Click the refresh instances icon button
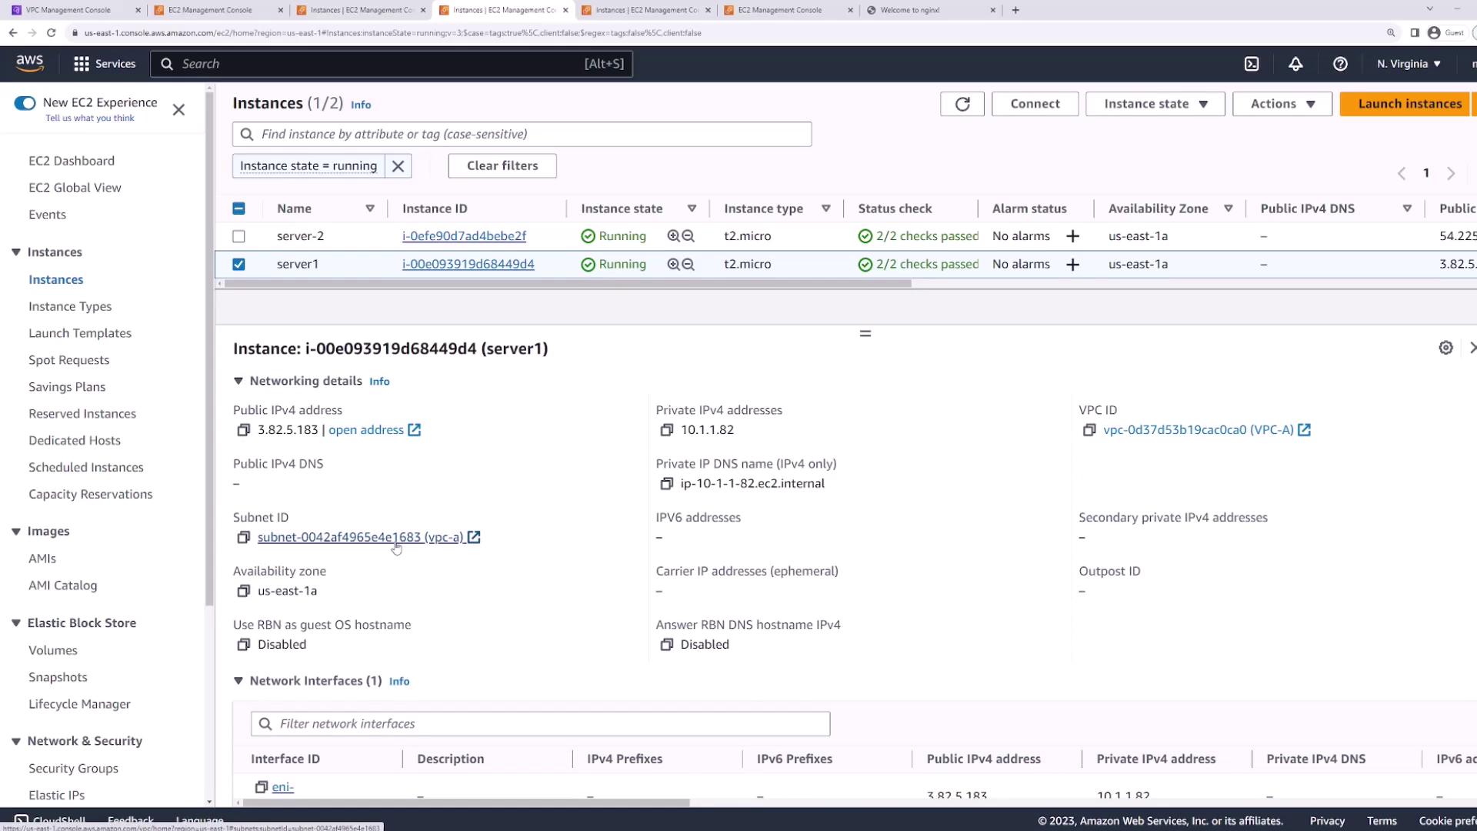This screenshot has height=831, width=1477. 962,104
